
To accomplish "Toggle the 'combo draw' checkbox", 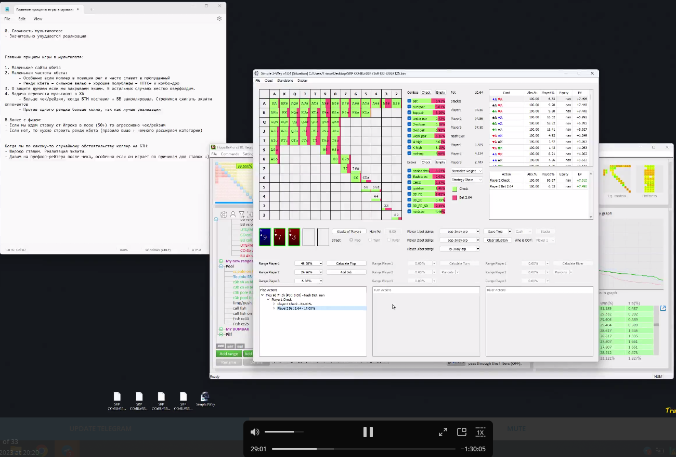I will click(x=409, y=171).
